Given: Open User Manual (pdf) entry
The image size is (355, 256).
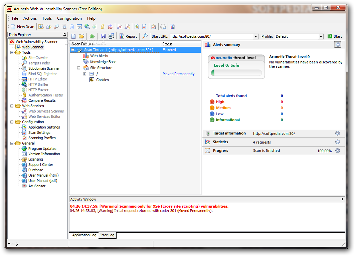Looking at the screenshot, I should [x=43, y=181].
